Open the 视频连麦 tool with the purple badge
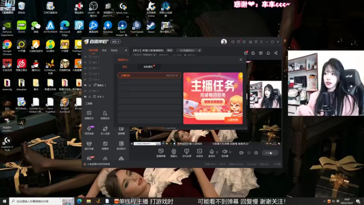This screenshot has height=205, width=364. pos(89,130)
